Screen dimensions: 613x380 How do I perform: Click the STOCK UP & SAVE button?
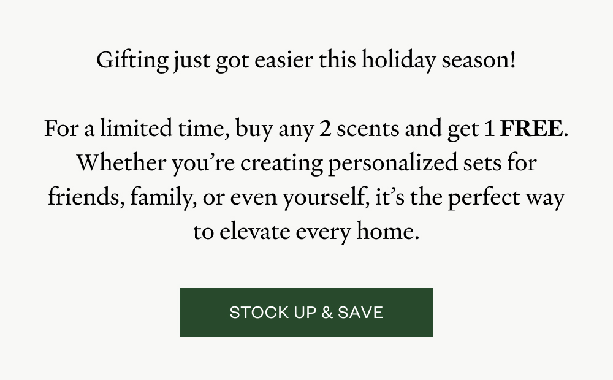coord(306,313)
